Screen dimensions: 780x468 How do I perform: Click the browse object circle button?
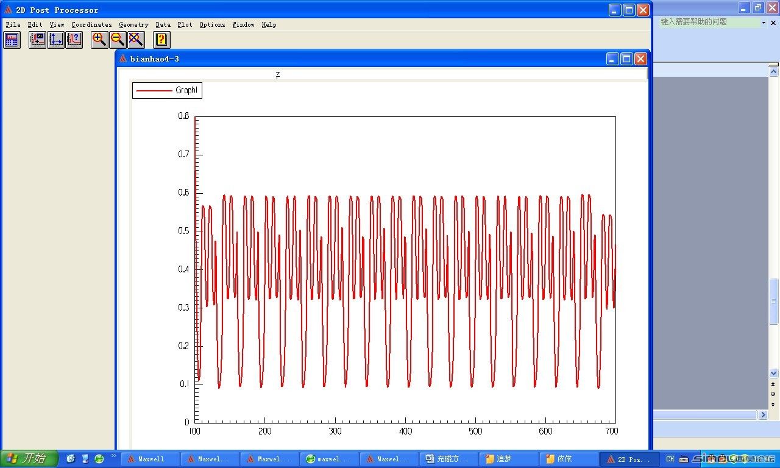(774, 394)
